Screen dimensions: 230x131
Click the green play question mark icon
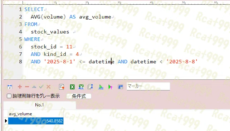pos(110,87)
